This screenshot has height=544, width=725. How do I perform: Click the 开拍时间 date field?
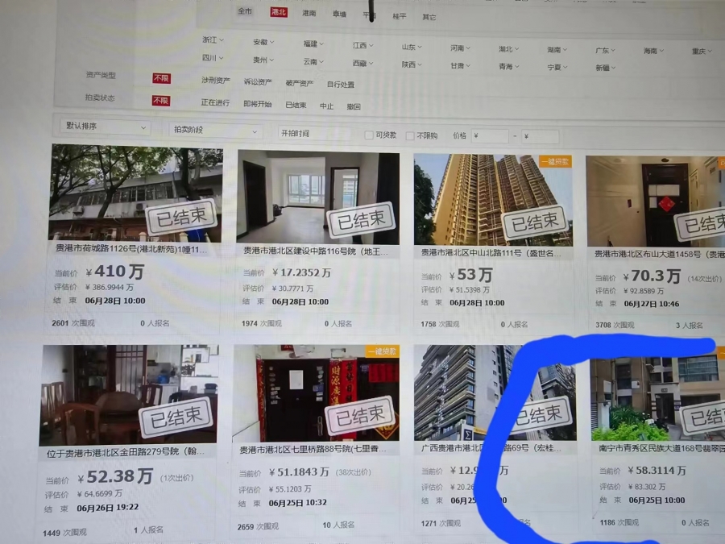click(x=314, y=133)
